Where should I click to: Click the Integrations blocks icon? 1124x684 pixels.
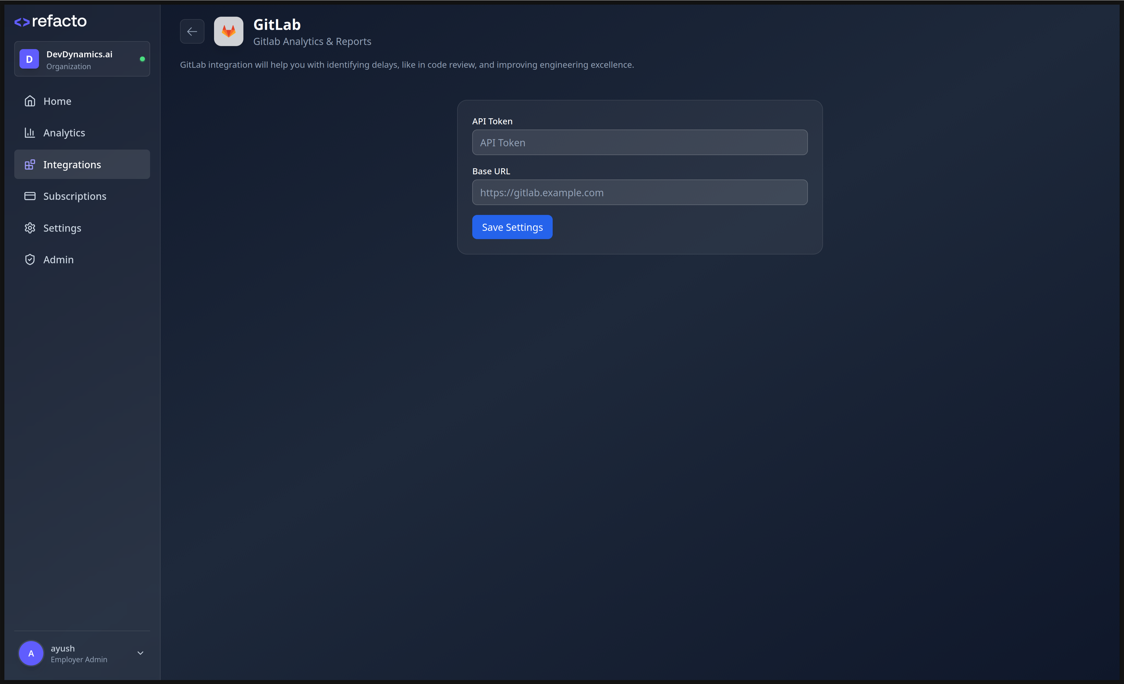[30, 164]
